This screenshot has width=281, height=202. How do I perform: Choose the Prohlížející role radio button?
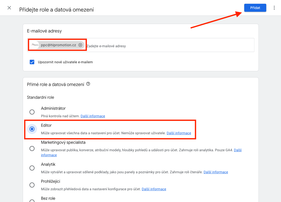pyautogui.click(x=32, y=185)
